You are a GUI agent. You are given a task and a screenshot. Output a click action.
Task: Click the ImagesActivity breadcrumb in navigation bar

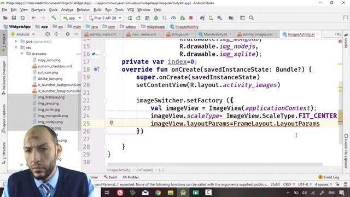click(186, 27)
